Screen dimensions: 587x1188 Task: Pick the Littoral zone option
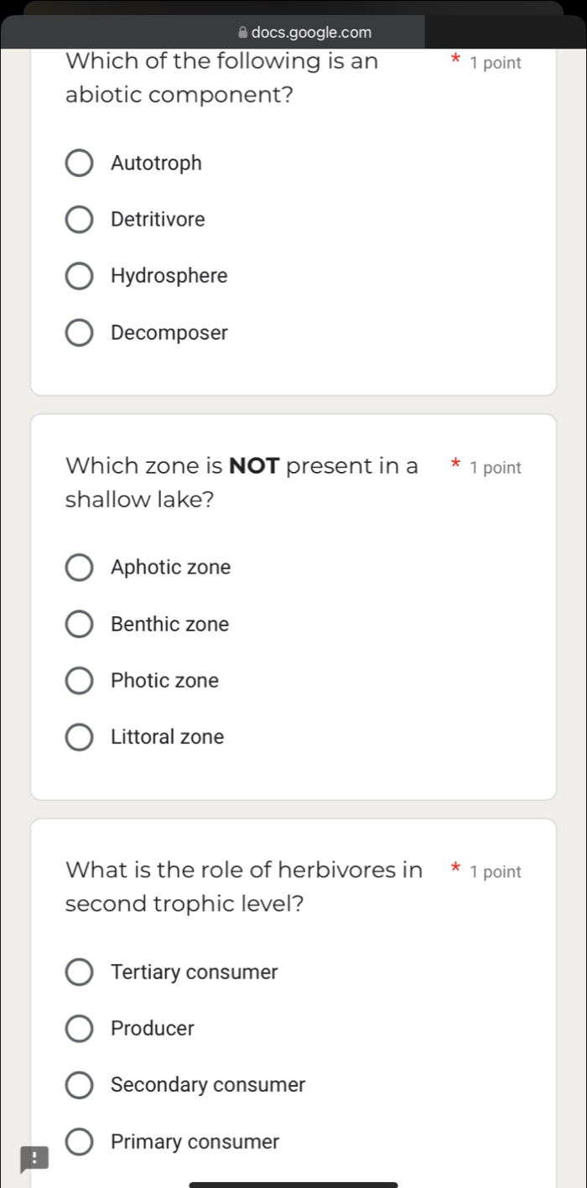click(79, 737)
